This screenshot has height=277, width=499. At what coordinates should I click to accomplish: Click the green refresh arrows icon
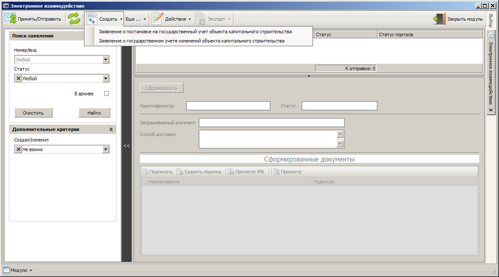pos(75,19)
